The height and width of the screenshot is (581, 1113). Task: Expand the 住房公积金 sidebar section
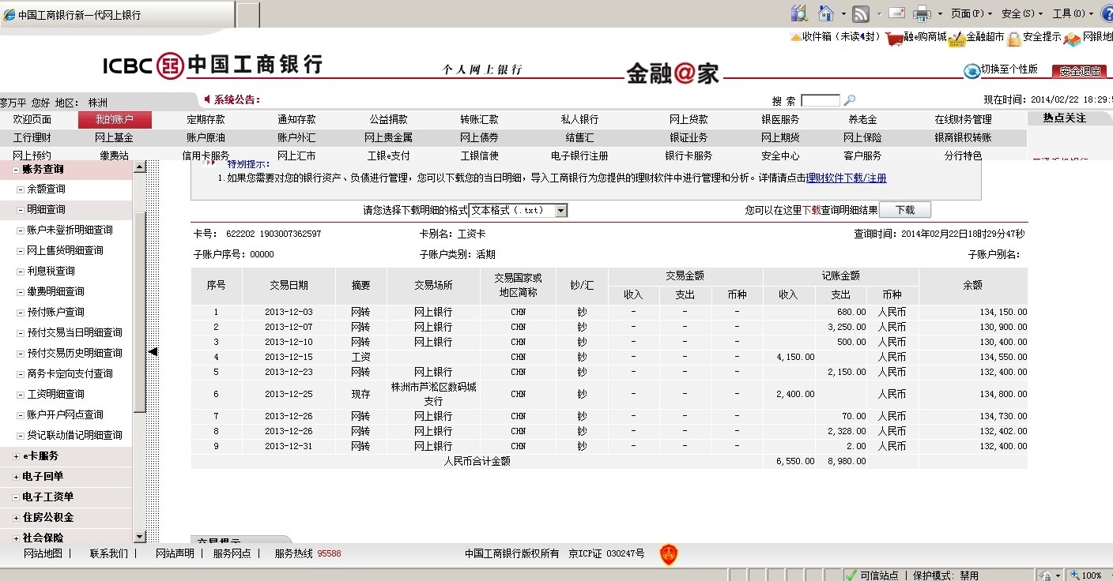tap(17, 518)
